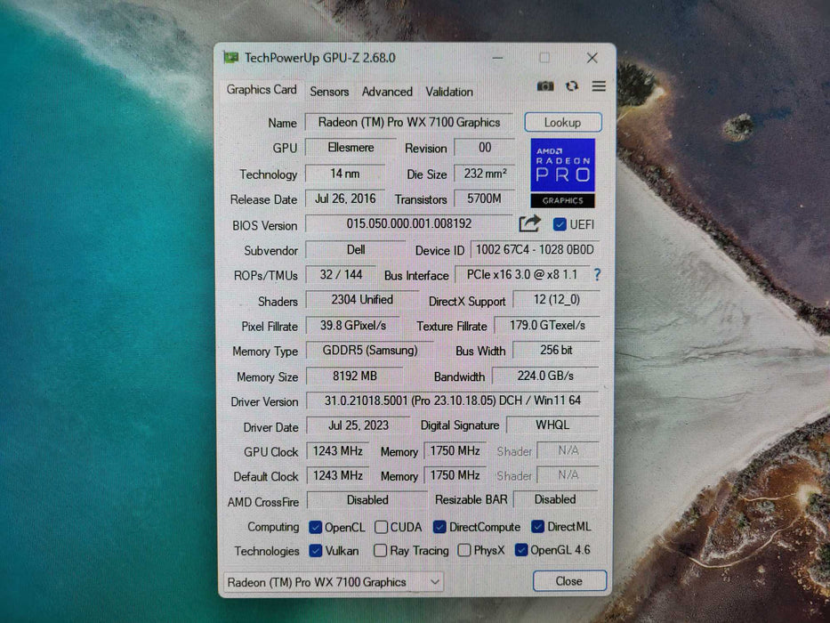Click the BIOS export share icon
The image size is (830, 623).
coord(529,223)
